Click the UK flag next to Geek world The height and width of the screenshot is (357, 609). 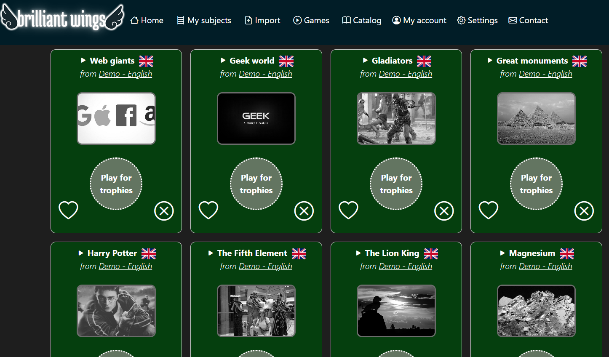[286, 61]
